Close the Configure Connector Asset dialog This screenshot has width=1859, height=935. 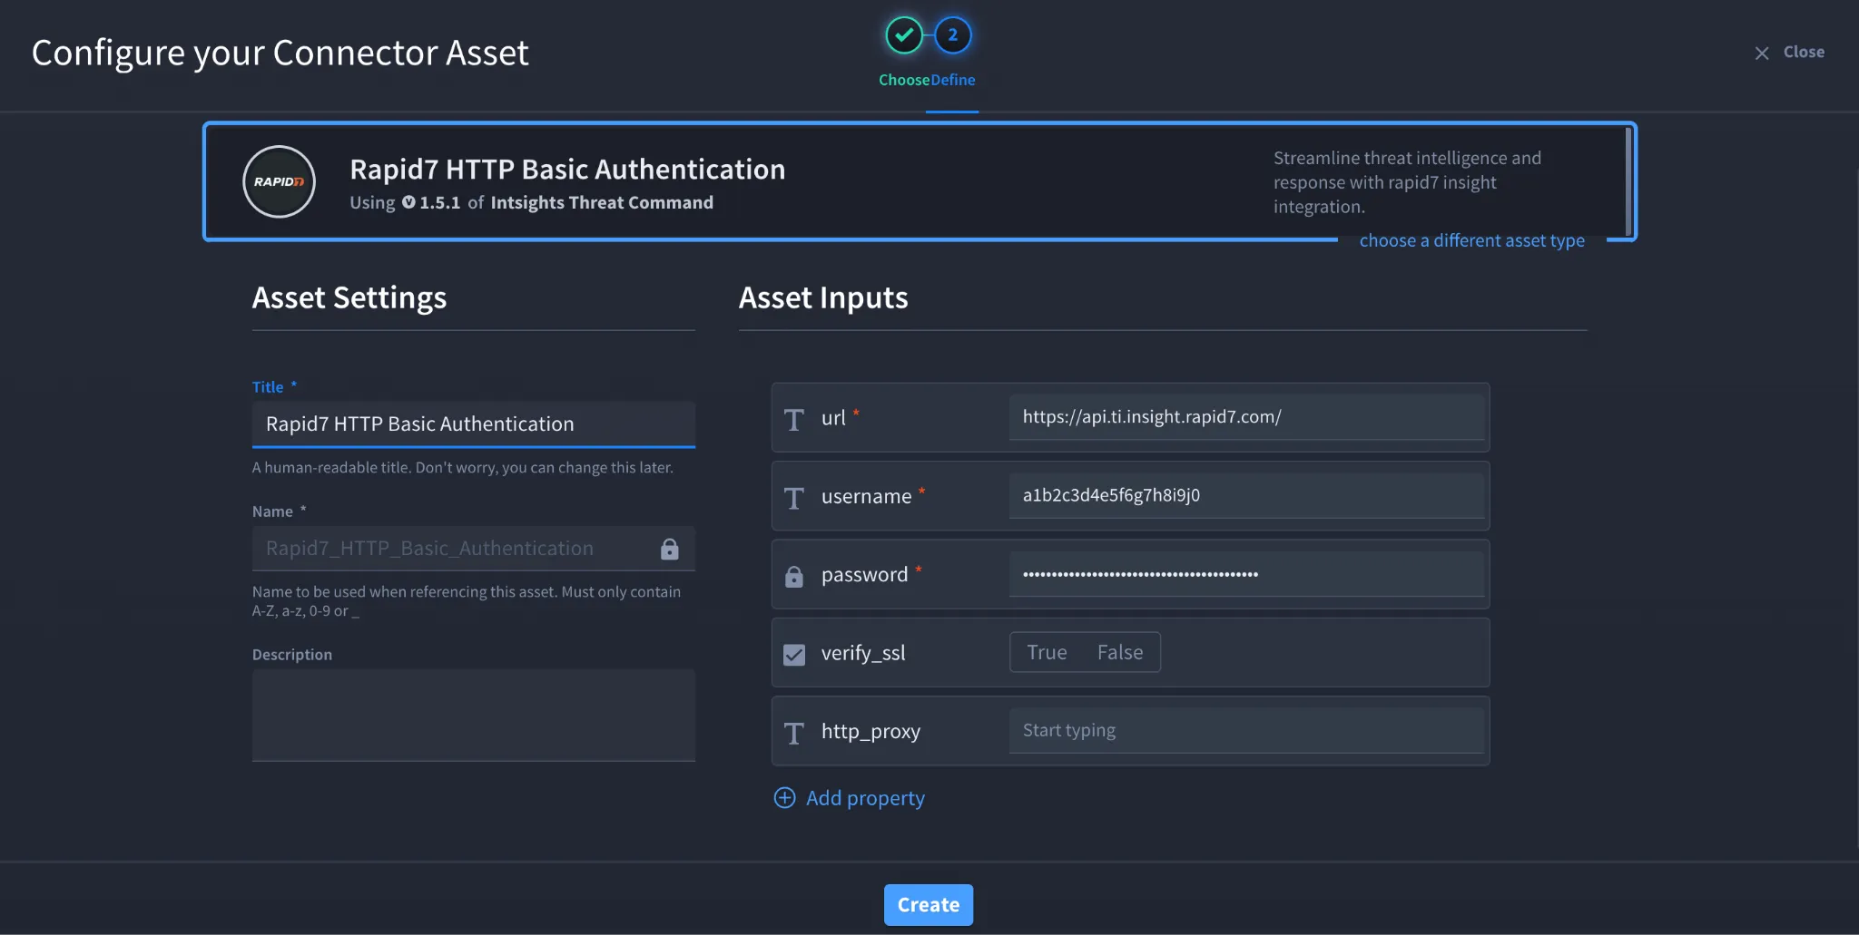tap(1789, 53)
